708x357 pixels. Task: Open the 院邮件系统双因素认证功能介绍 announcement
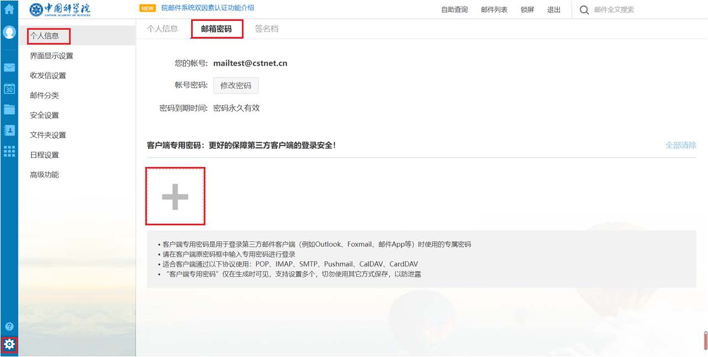[x=208, y=8]
